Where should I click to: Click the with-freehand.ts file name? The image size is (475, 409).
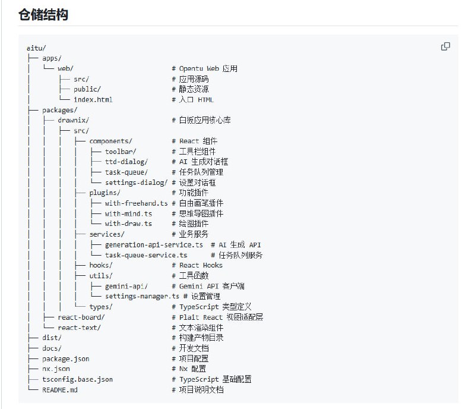(x=136, y=203)
